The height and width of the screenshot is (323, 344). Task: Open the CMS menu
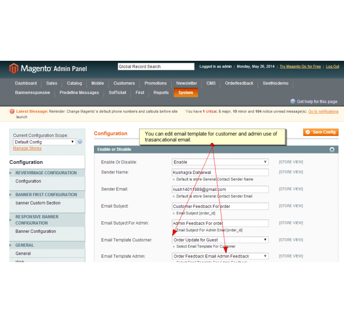(211, 83)
